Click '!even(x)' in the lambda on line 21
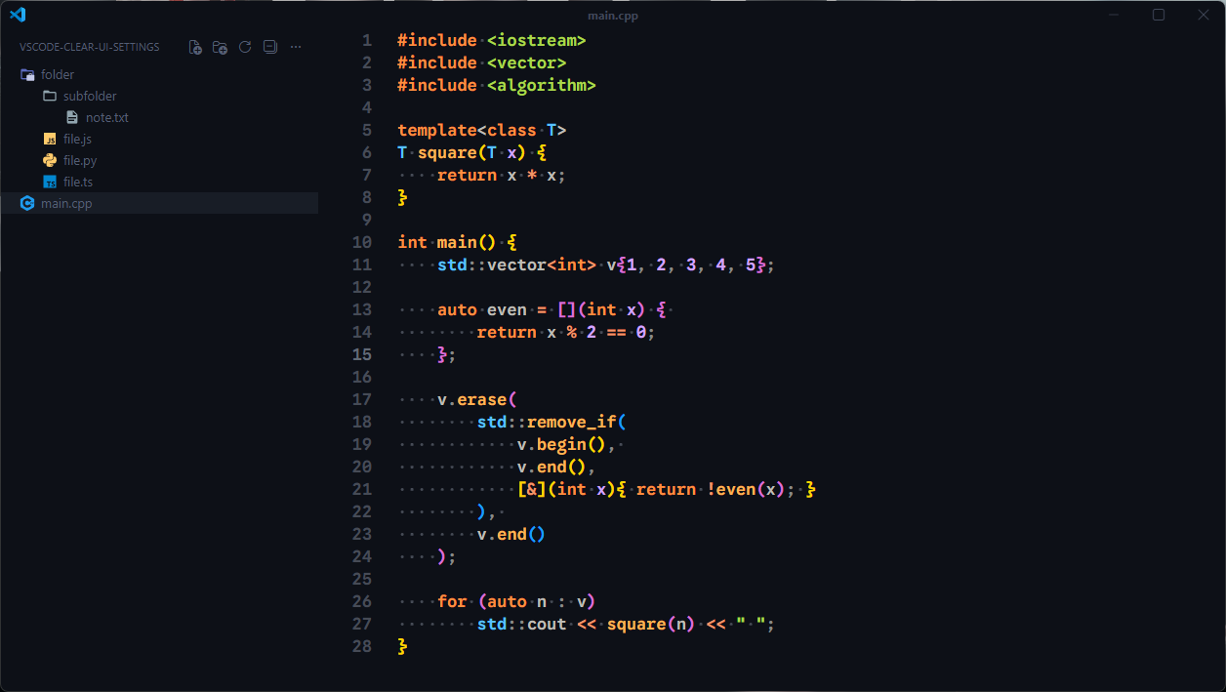The height and width of the screenshot is (692, 1226). click(746, 489)
